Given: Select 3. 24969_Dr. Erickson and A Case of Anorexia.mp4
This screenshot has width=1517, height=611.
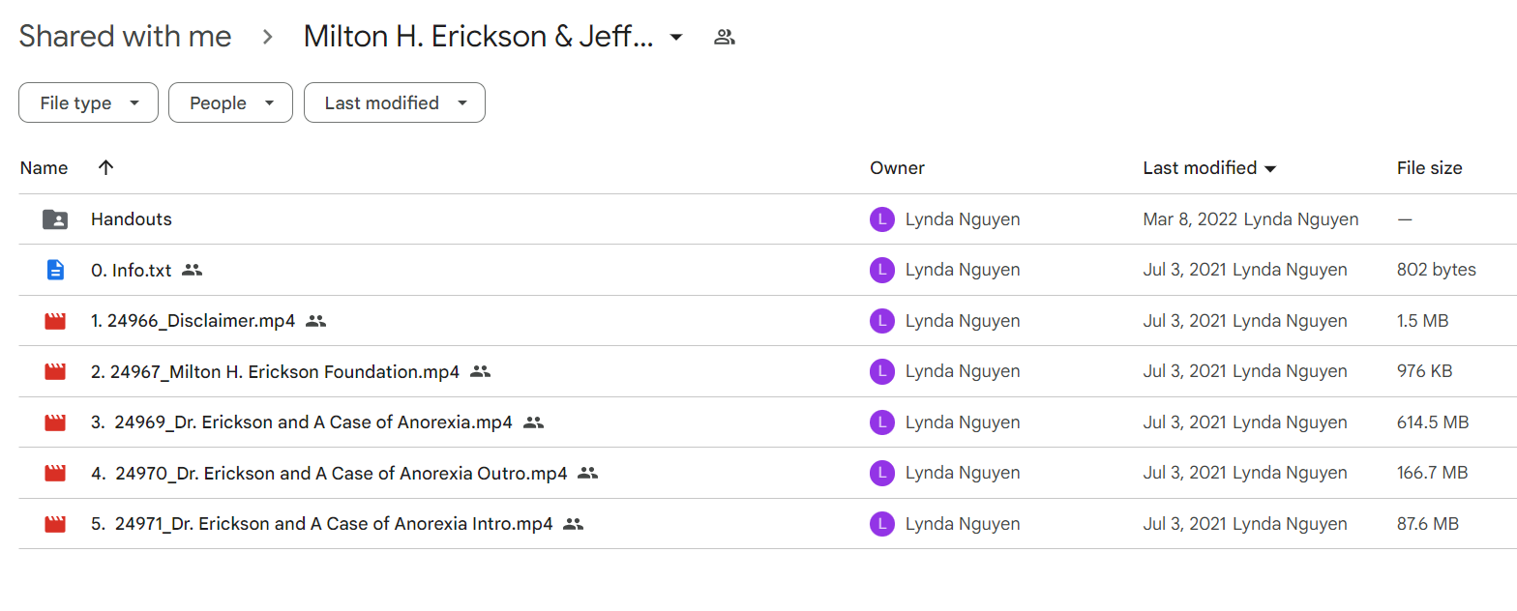Looking at the screenshot, I should point(302,422).
